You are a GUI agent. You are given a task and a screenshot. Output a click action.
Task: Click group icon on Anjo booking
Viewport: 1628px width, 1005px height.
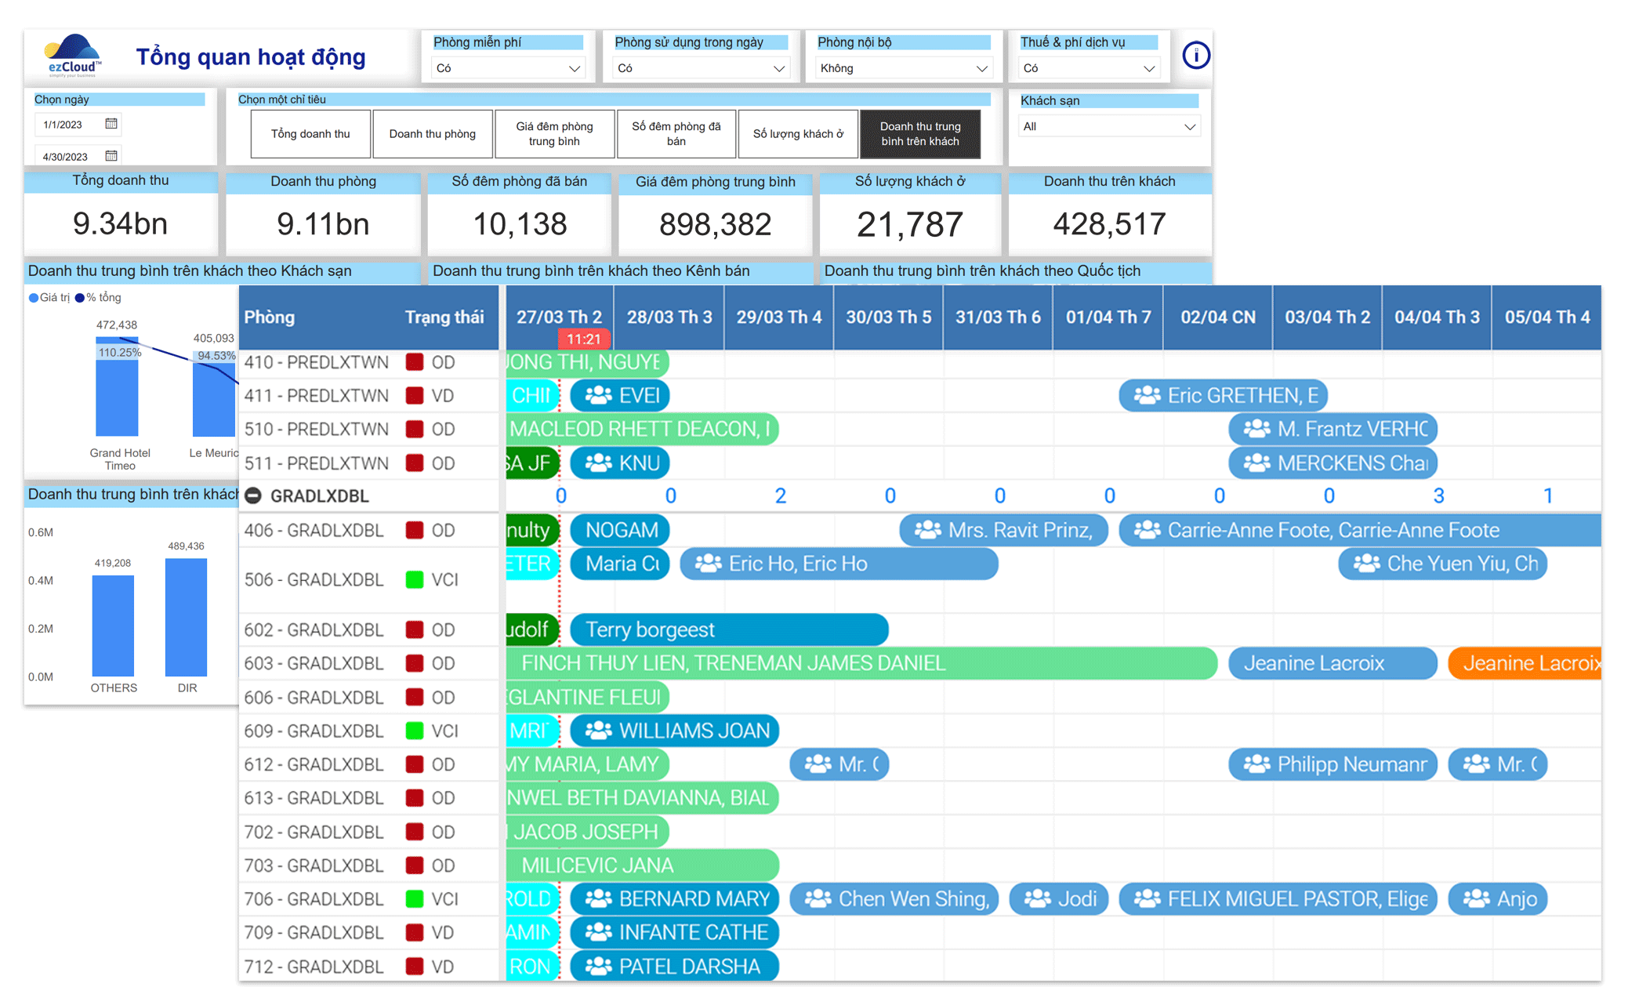click(x=1476, y=899)
